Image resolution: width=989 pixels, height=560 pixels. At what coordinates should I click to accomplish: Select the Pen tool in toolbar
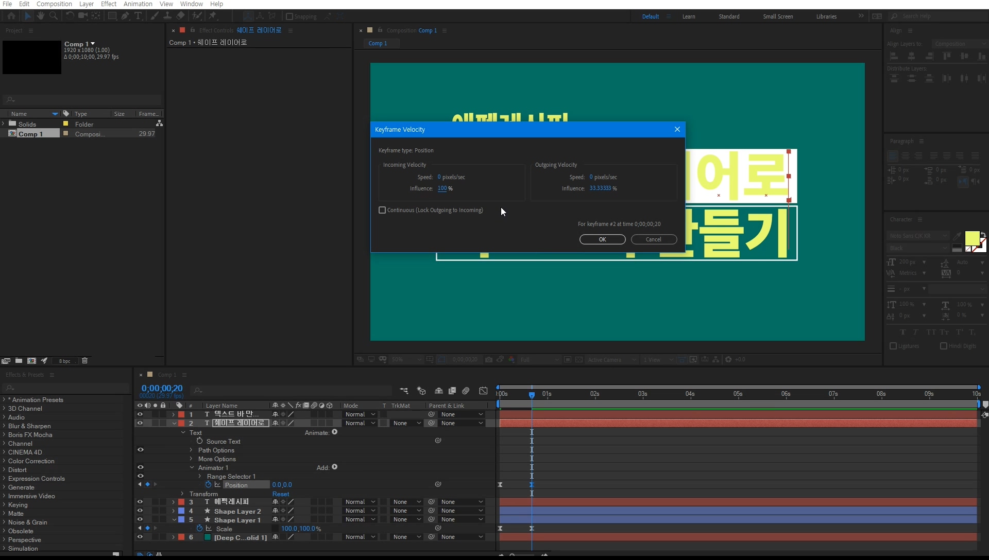click(x=125, y=16)
